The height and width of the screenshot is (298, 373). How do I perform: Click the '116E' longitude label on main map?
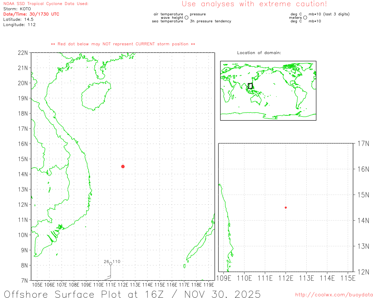[x=172, y=285]
